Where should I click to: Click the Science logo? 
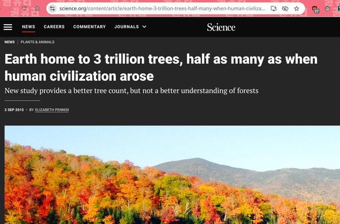pyautogui.click(x=221, y=27)
